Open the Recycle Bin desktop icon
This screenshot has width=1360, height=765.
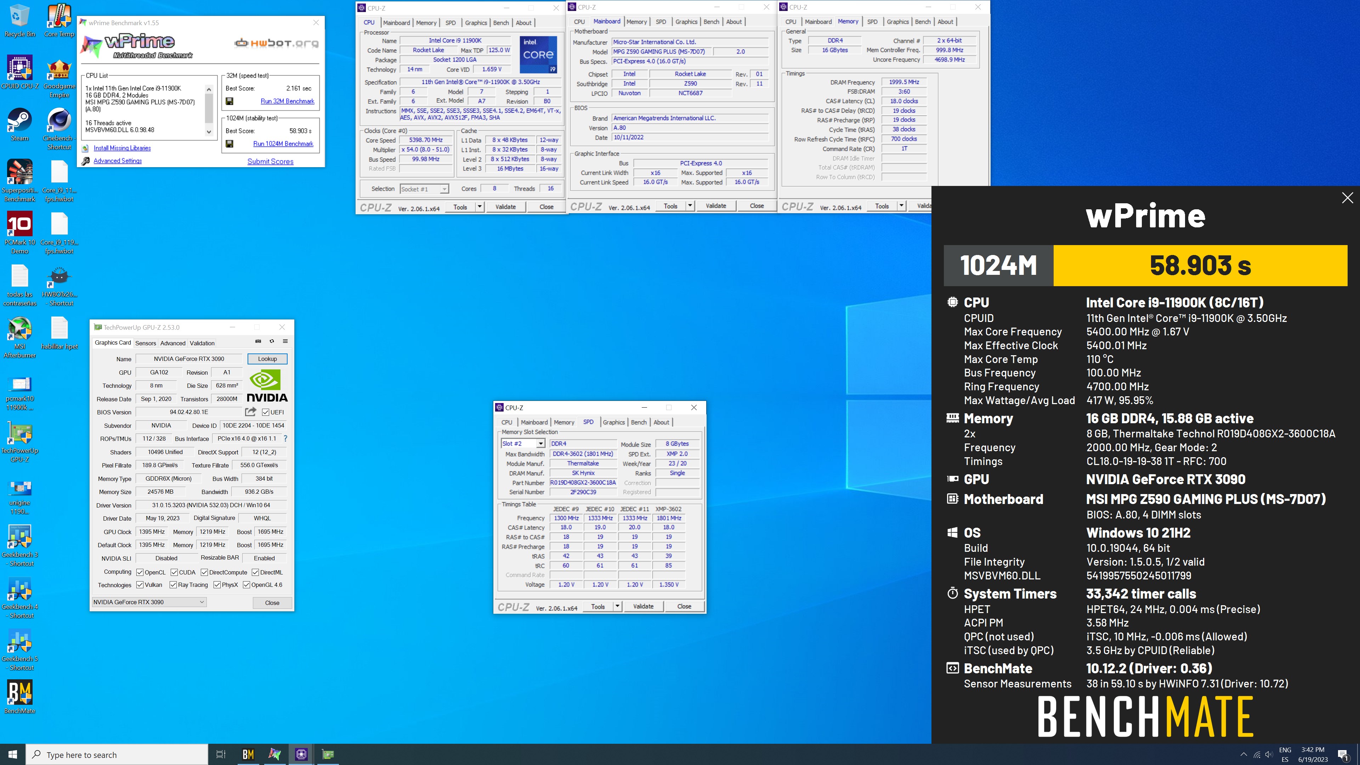pyautogui.click(x=19, y=21)
